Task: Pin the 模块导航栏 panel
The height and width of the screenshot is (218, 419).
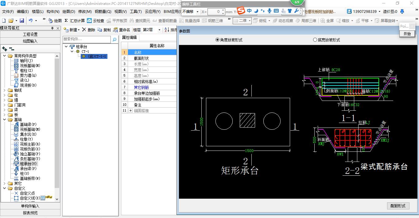Action: [52, 28]
